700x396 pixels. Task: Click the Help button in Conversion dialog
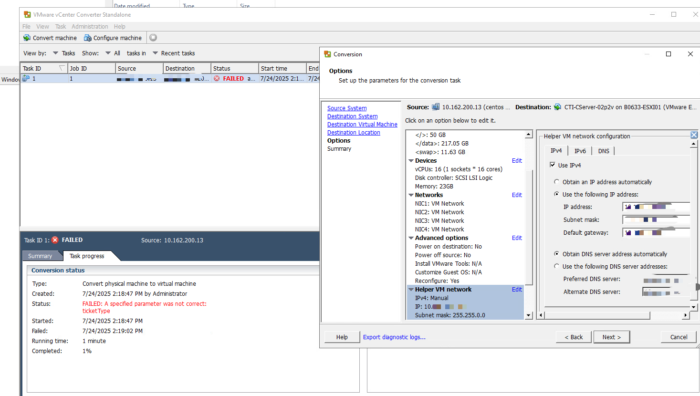click(x=342, y=337)
